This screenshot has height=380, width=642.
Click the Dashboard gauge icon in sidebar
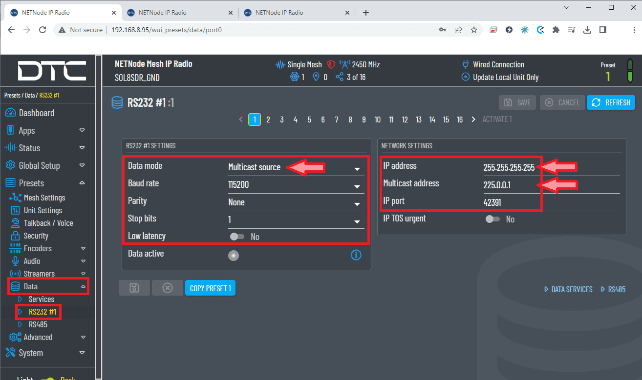[x=10, y=113]
